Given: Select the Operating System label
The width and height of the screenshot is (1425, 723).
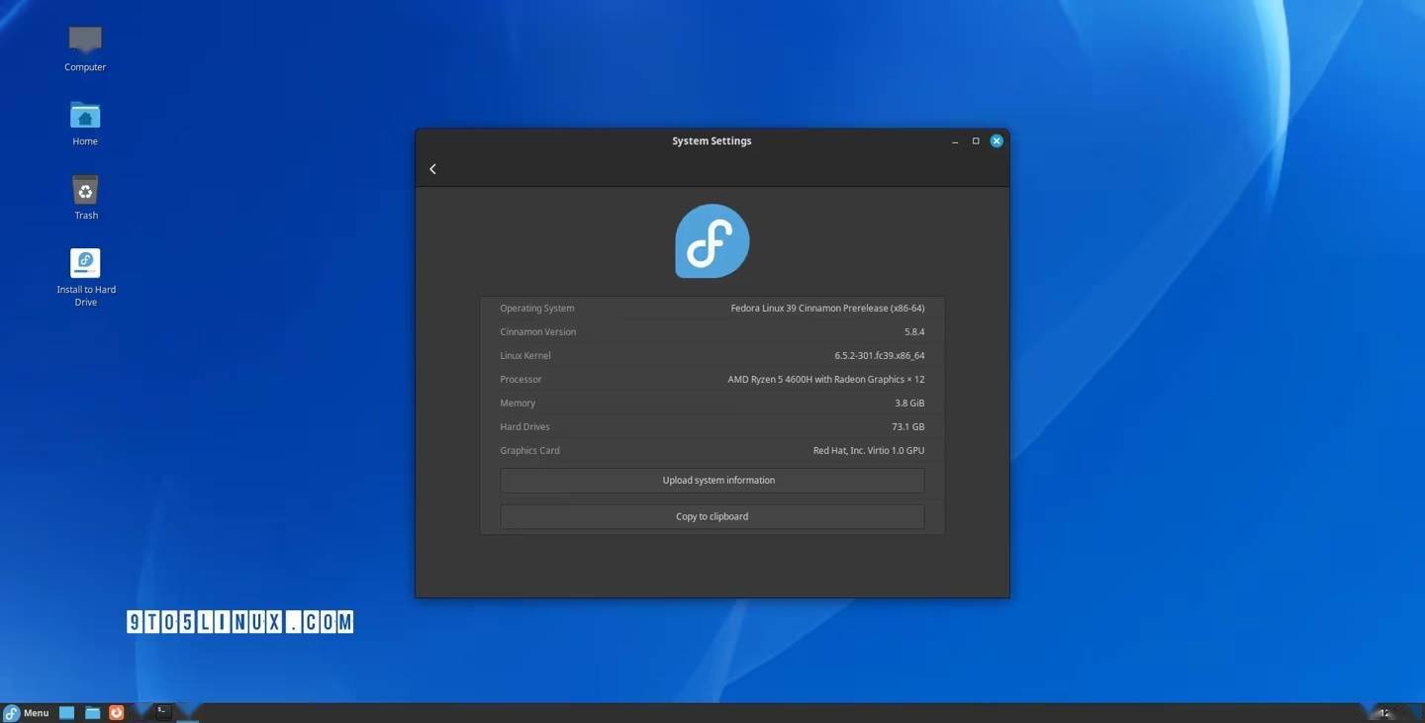Looking at the screenshot, I should pyautogui.click(x=537, y=309).
